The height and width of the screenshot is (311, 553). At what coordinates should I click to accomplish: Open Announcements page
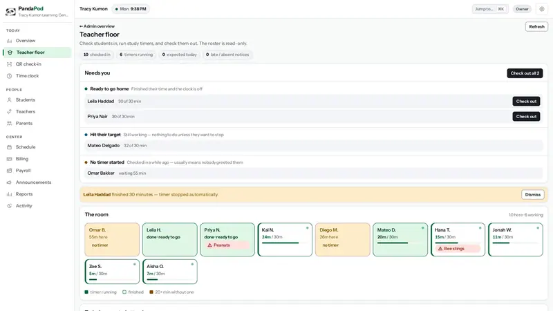pyautogui.click(x=37, y=182)
